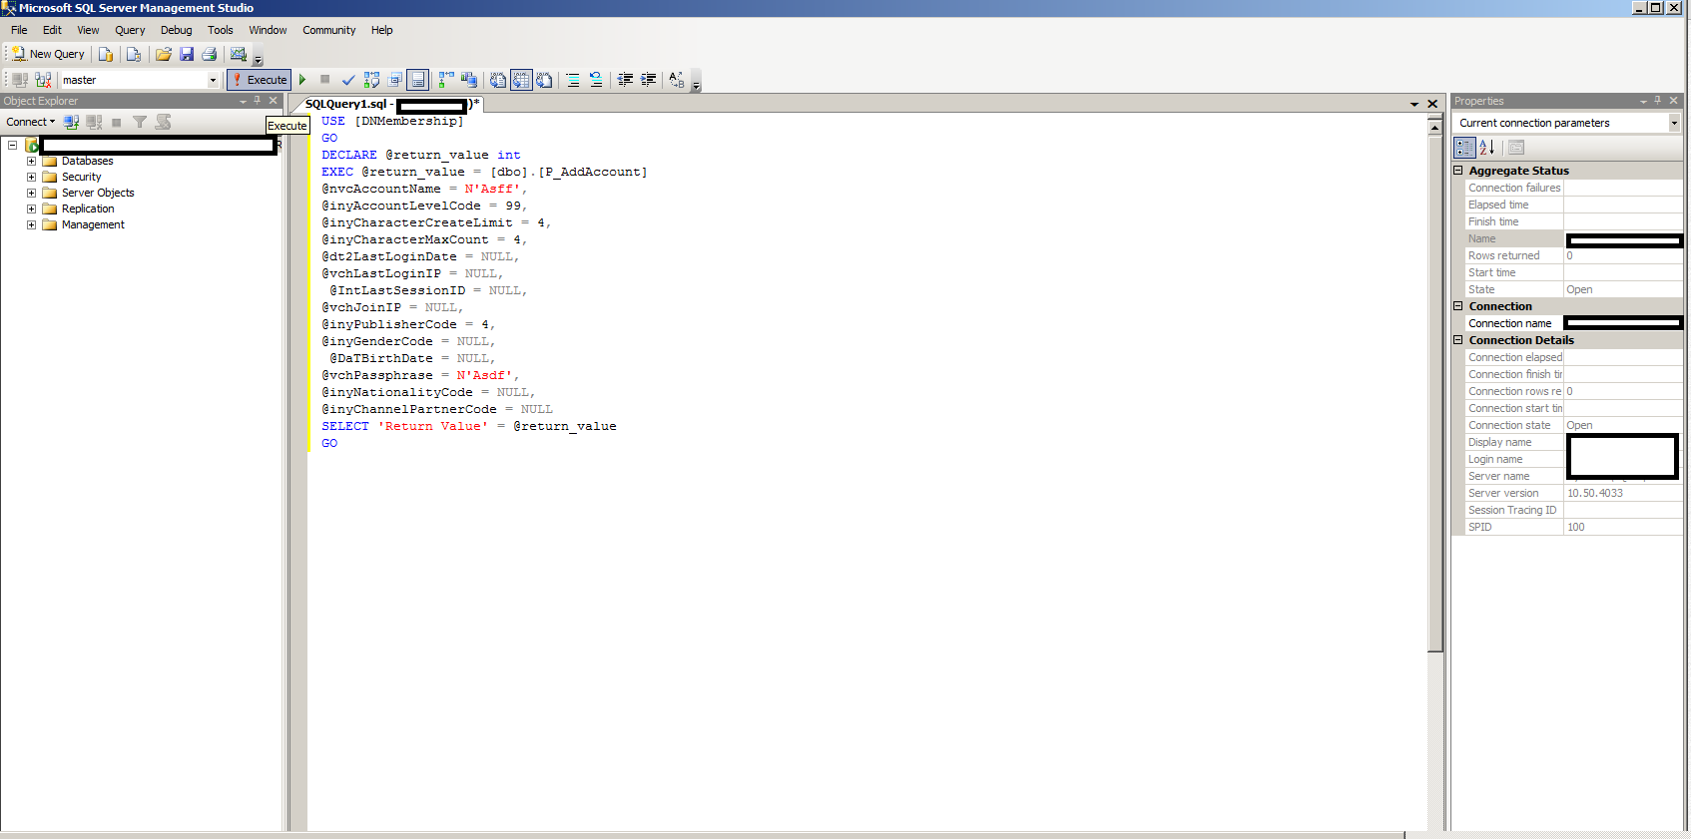Decrease the line indent
The image size is (1691, 839).
click(625, 80)
